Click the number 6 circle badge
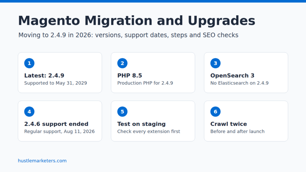Viewport: 306px width, 172px height. click(215, 112)
